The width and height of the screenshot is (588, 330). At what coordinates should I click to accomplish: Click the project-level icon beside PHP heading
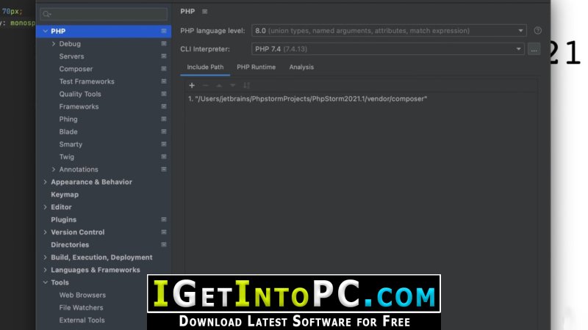[x=205, y=12]
